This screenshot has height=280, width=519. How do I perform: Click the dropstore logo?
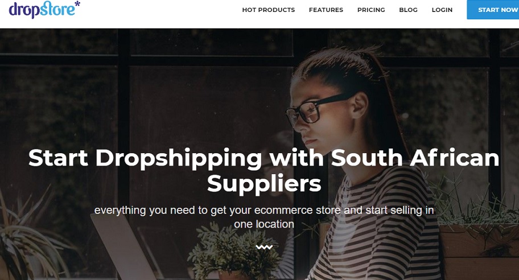[x=44, y=9]
